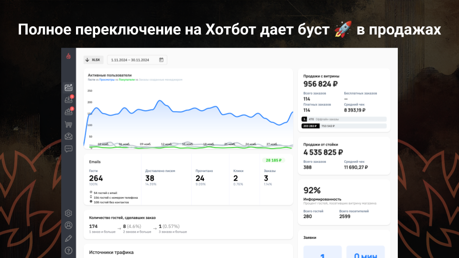Screen dimensions: 459x258
Task: Open the user profile icon
Action: [68, 226]
